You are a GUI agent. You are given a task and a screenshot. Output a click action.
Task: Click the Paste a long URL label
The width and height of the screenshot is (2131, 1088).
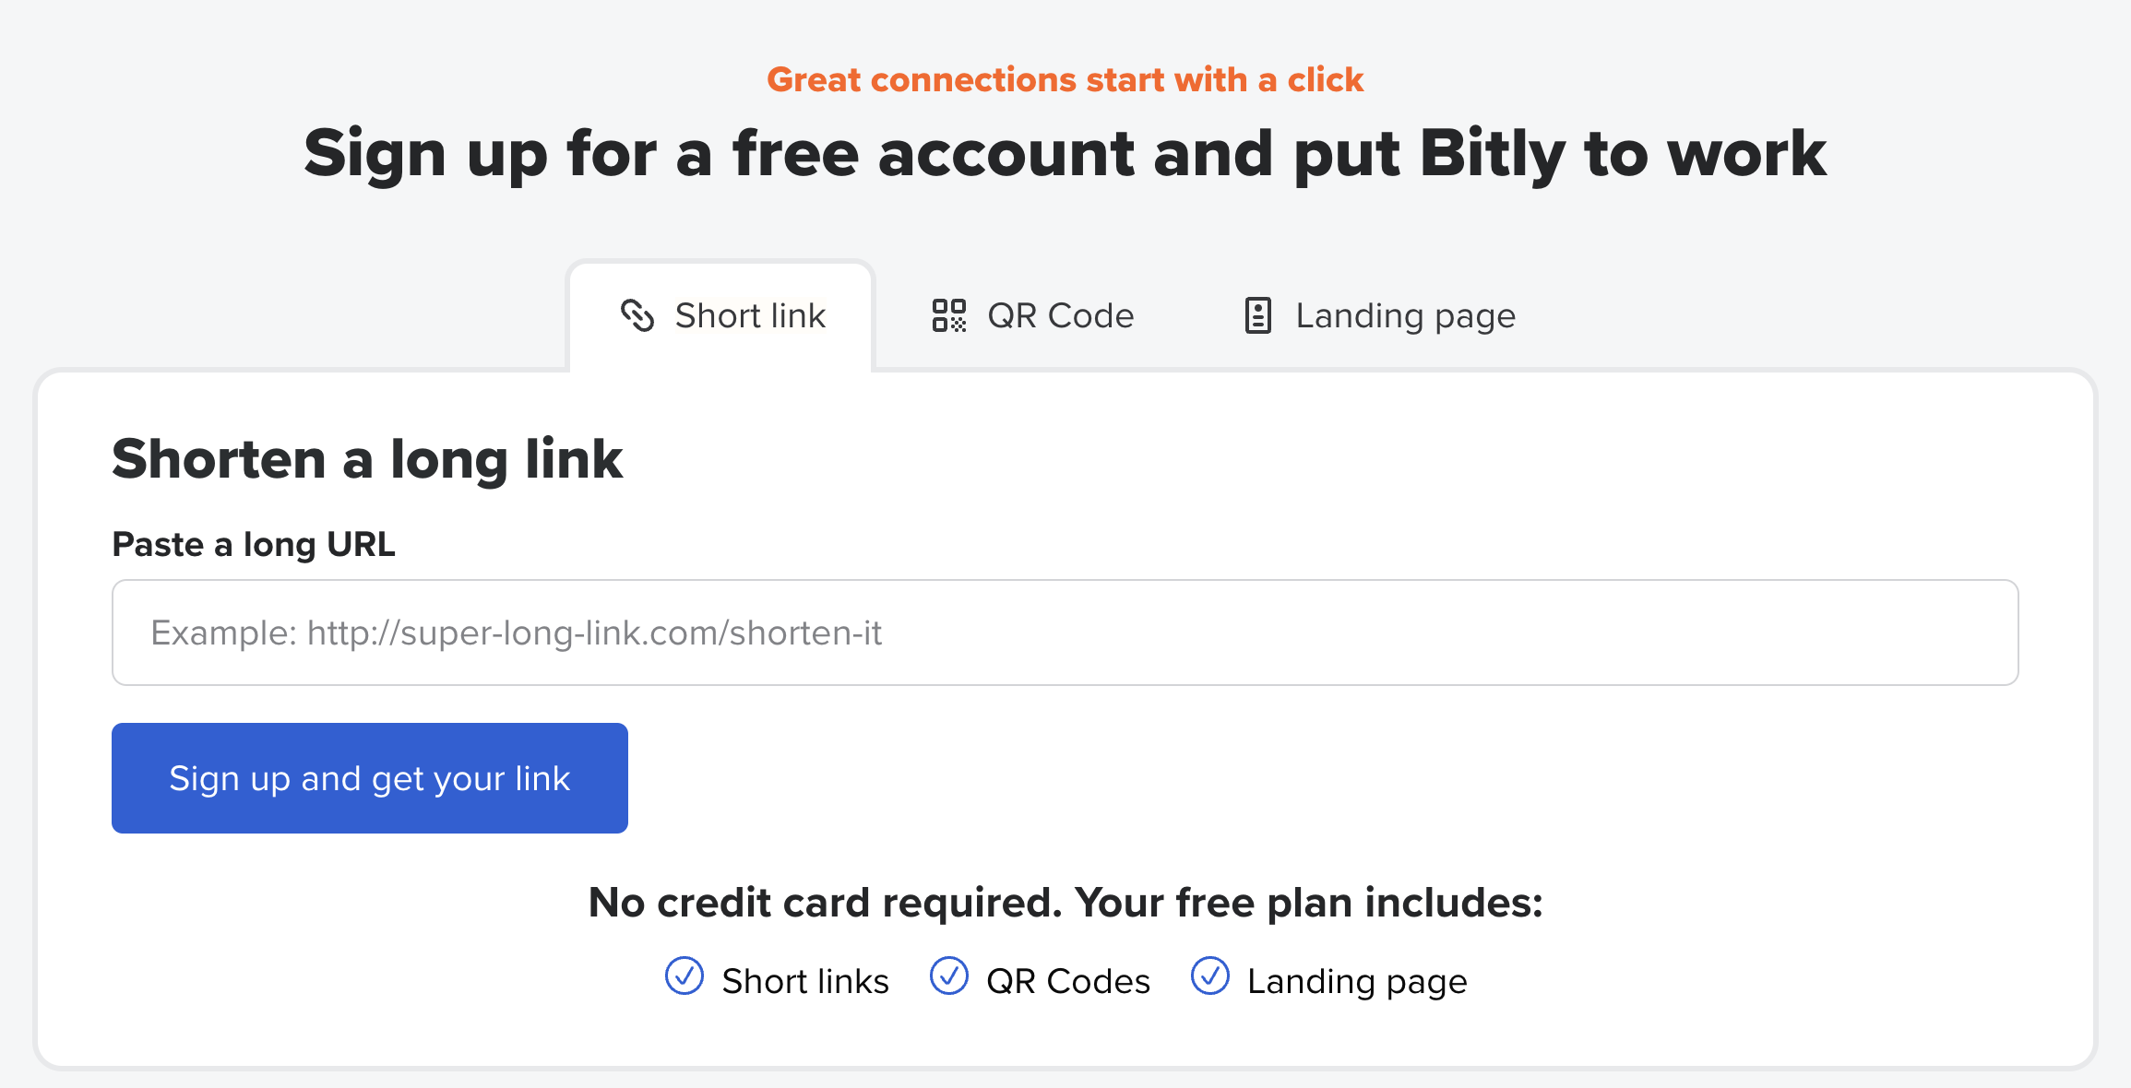click(253, 544)
